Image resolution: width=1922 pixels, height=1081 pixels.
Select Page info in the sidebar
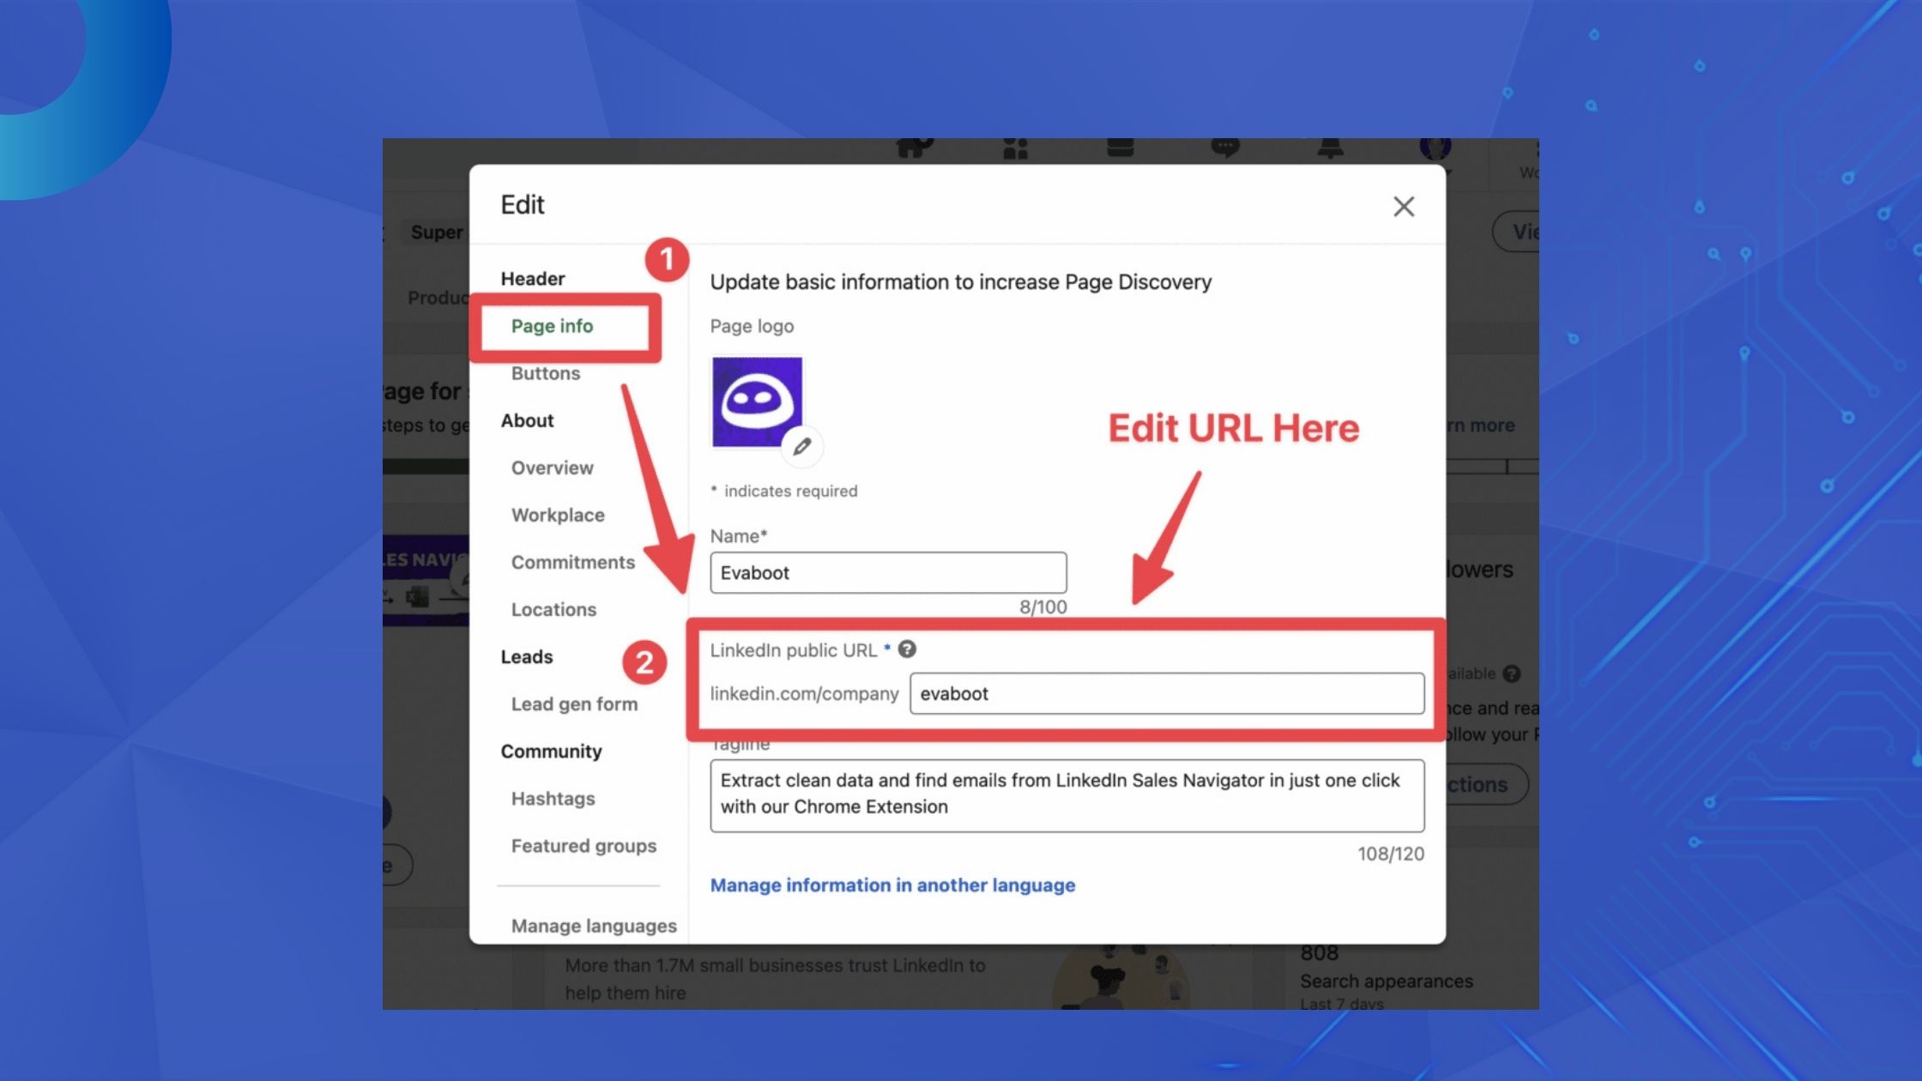tap(552, 326)
